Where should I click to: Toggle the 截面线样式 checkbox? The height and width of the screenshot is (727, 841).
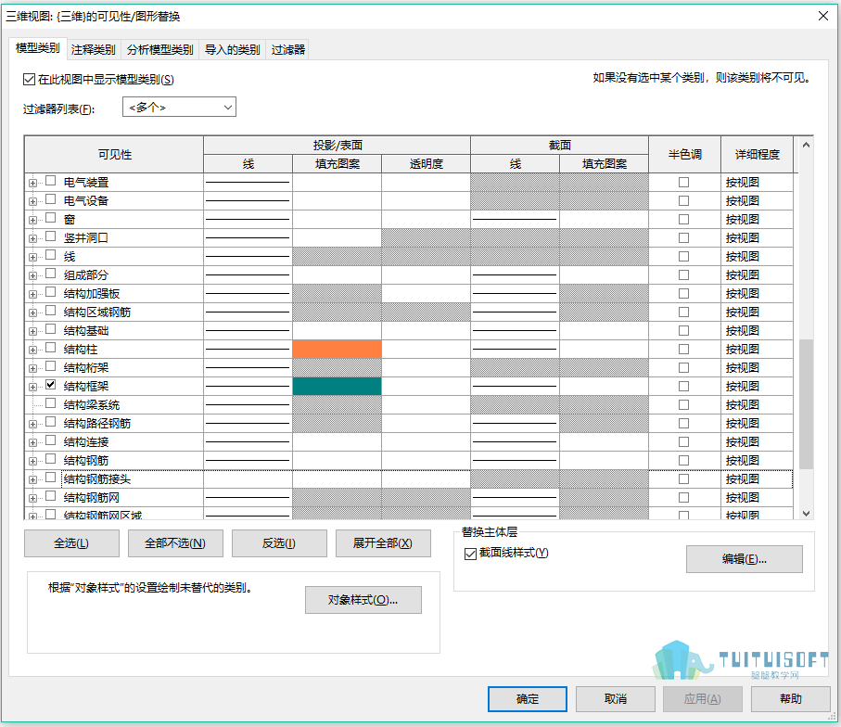tap(470, 554)
